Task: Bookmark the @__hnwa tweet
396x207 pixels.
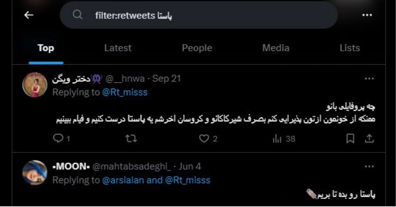Action: (350, 139)
